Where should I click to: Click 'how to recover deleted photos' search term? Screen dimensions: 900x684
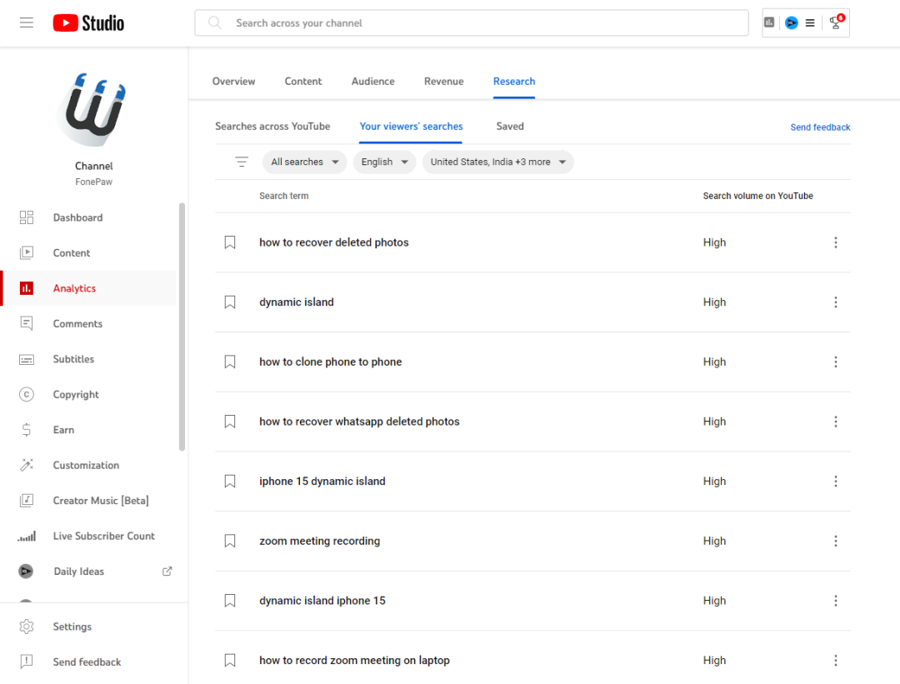334,242
